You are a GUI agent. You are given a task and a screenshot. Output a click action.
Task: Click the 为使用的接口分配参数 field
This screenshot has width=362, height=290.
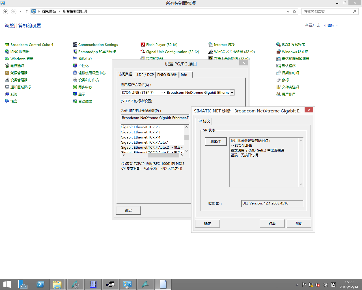click(x=155, y=118)
